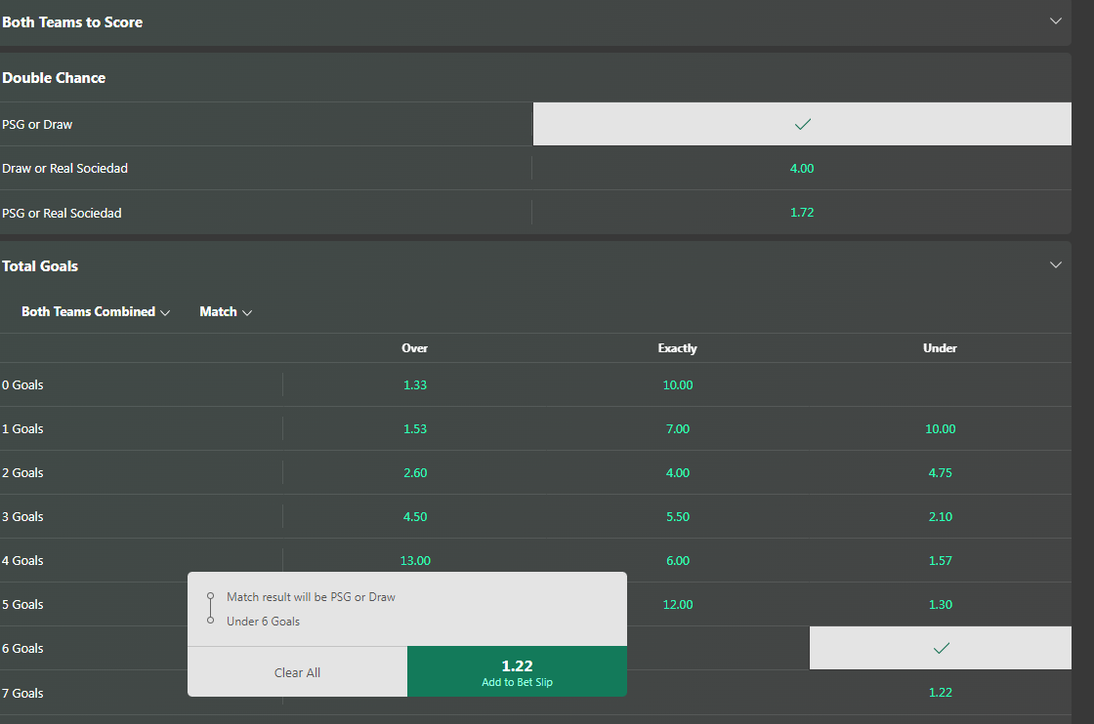Deselect the PSG or Draw selection
Image resolution: width=1094 pixels, height=724 pixels.
click(x=802, y=125)
